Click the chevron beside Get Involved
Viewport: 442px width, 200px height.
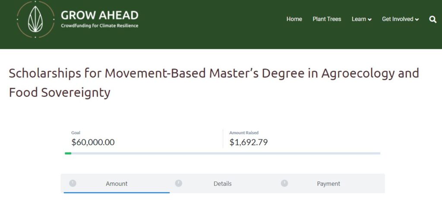(417, 19)
